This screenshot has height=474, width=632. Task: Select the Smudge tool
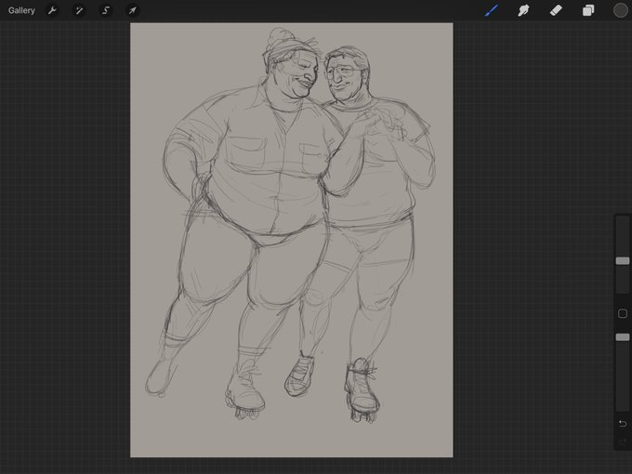pyautogui.click(x=523, y=10)
